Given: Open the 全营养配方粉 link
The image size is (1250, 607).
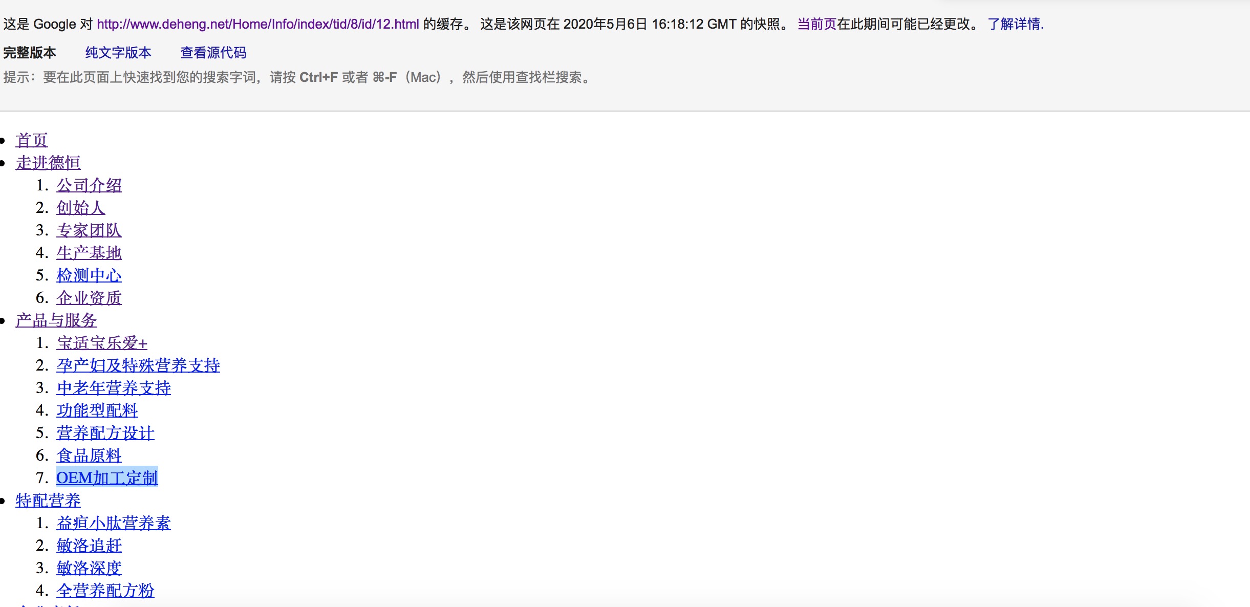Looking at the screenshot, I should 105,591.
